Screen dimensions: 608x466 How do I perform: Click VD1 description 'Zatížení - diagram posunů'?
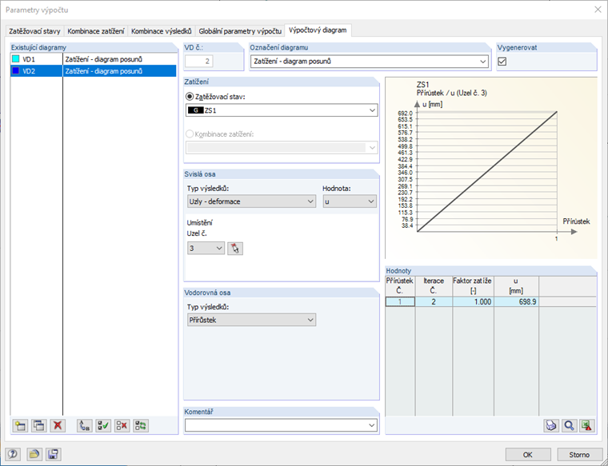coord(103,59)
